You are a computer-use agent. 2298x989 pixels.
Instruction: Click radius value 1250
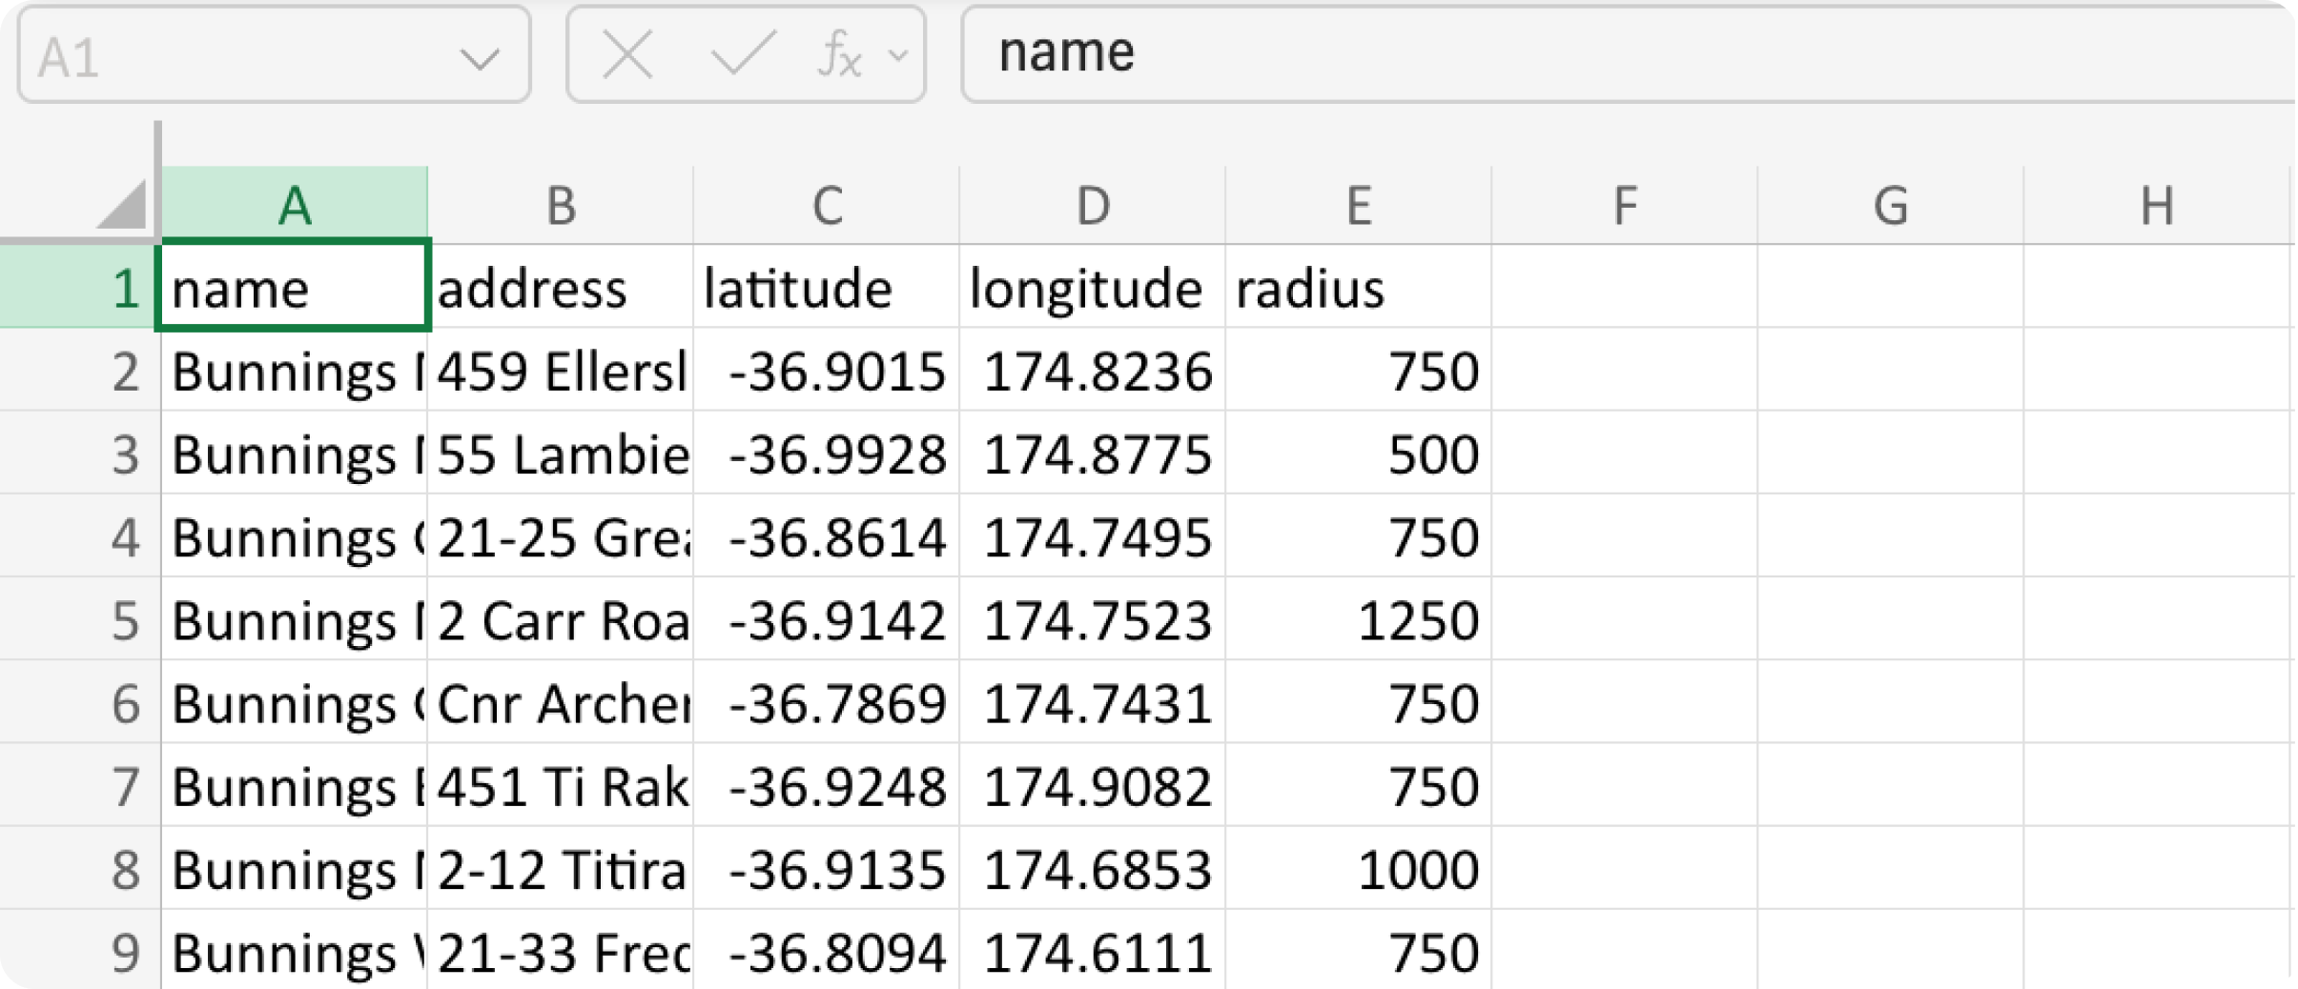pos(1359,619)
